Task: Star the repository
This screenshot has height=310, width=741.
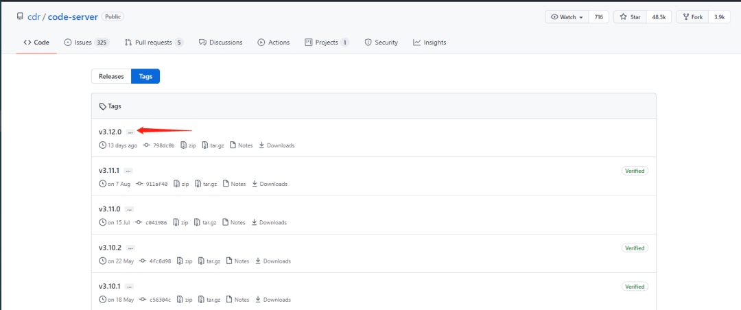Action: [631, 17]
